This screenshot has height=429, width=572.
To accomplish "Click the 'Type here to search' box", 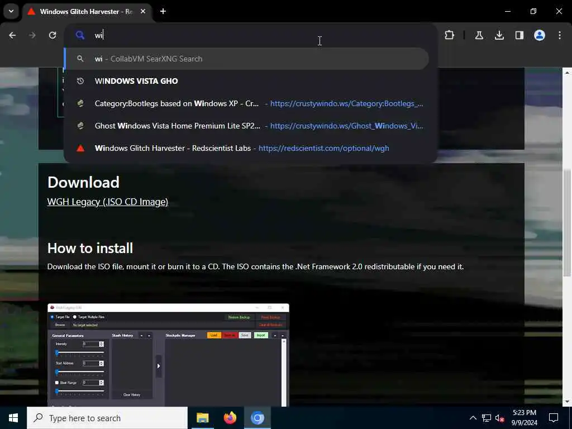I will tap(107, 418).
